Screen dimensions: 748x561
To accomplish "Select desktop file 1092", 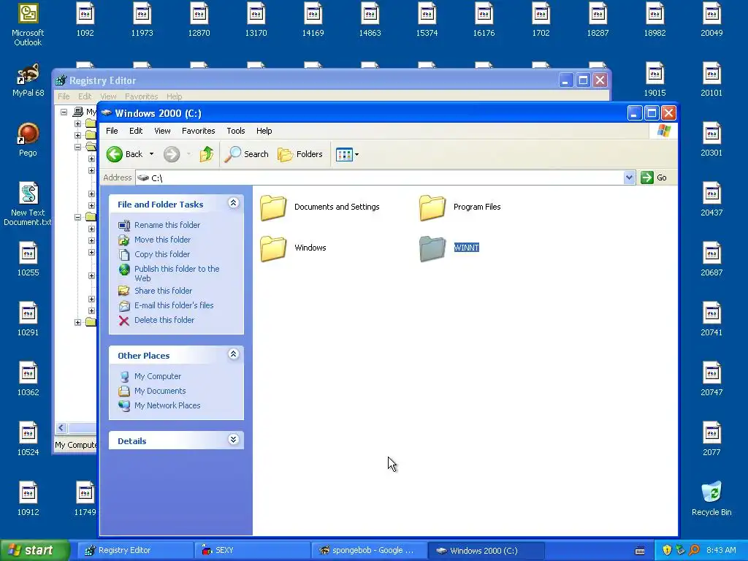I will coord(85,20).
